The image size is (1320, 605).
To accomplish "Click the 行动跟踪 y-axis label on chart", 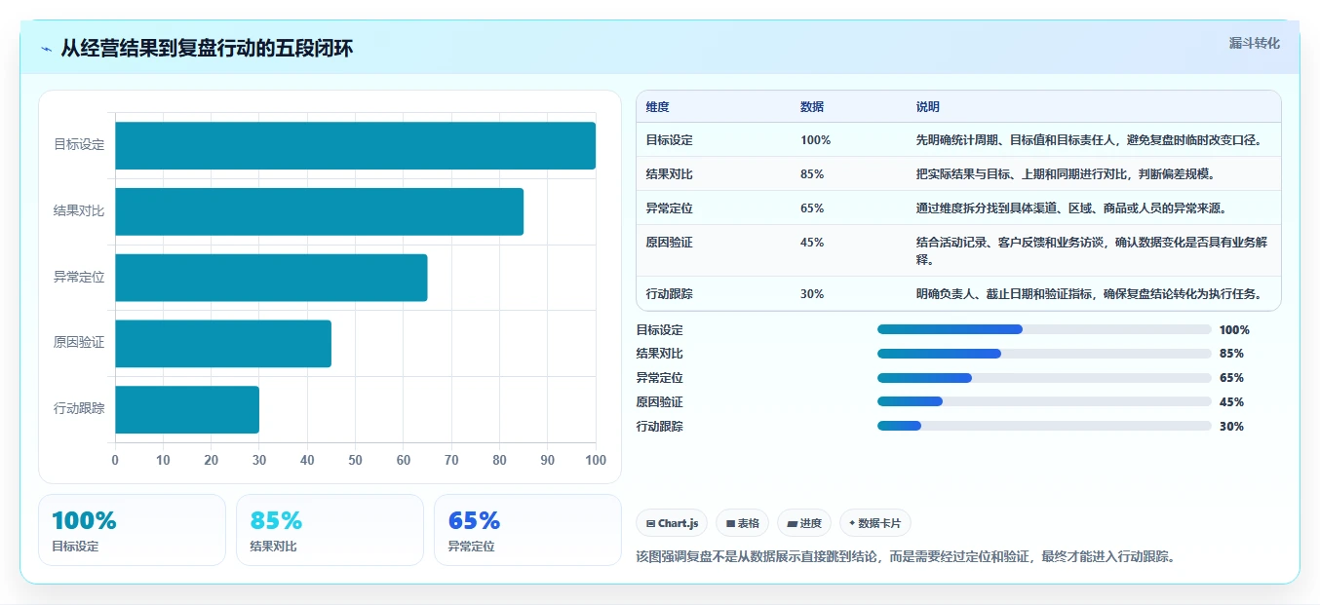I will point(79,409).
